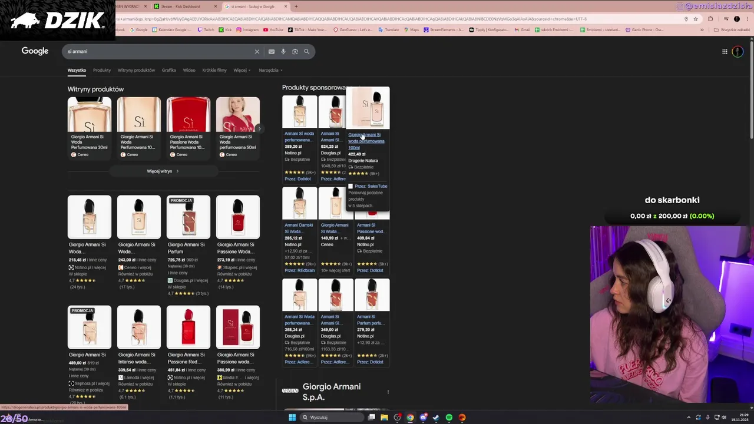The height and width of the screenshot is (424, 754).
Task: Start voice search with the microphone icon
Action: [283, 51]
